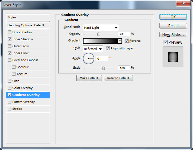193x150 pixels.
Task: Expand the gradient picker arrow
Action: pyautogui.click(x=120, y=41)
